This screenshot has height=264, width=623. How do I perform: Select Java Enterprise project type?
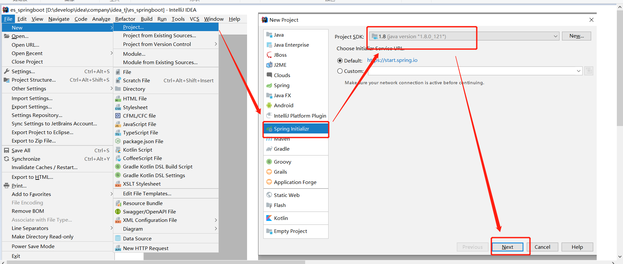pos(295,45)
